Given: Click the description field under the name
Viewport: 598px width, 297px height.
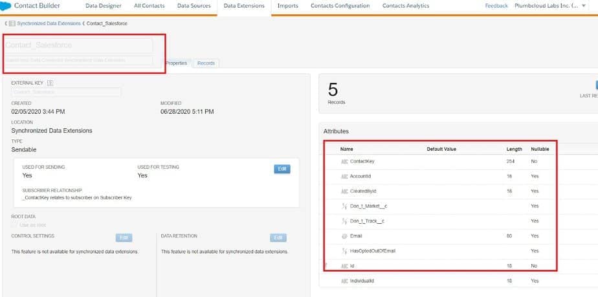Looking at the screenshot, I should [78, 60].
